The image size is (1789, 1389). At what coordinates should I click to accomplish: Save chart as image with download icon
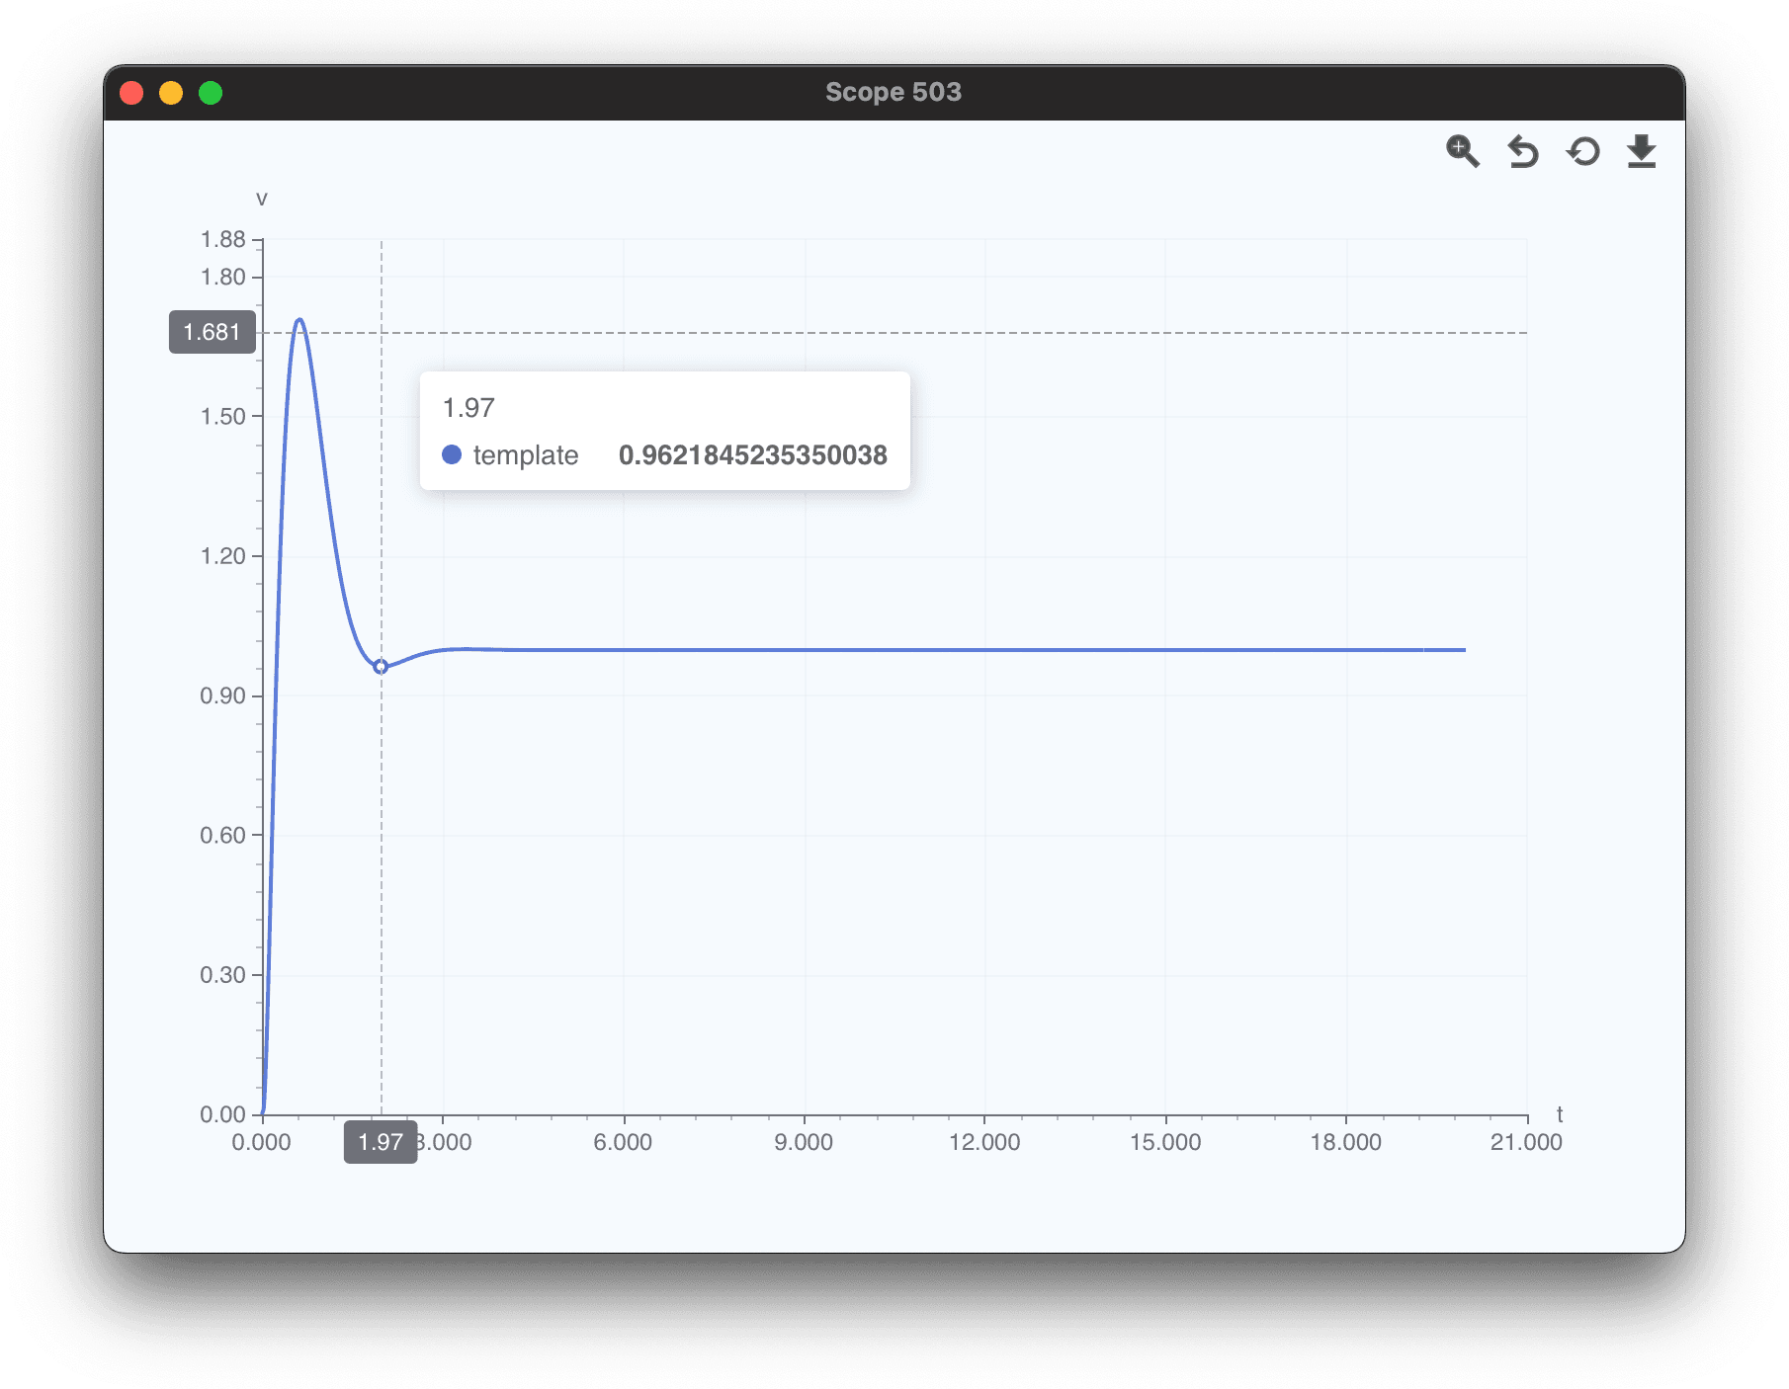[1641, 152]
